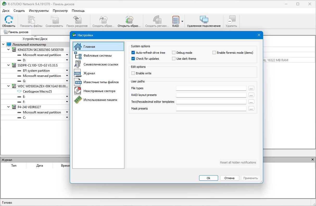Image resolution: width=316 pixels, height=206 pixels.
Task: Click the Тип column header in Журнал
Action: (x=14, y=166)
